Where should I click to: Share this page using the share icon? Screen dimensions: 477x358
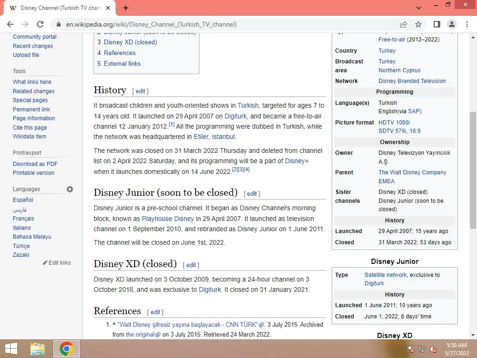[403, 24]
